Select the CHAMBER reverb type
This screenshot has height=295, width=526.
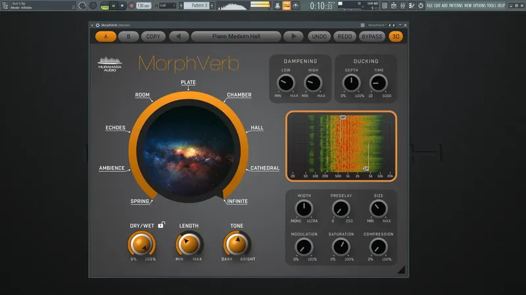pos(239,95)
